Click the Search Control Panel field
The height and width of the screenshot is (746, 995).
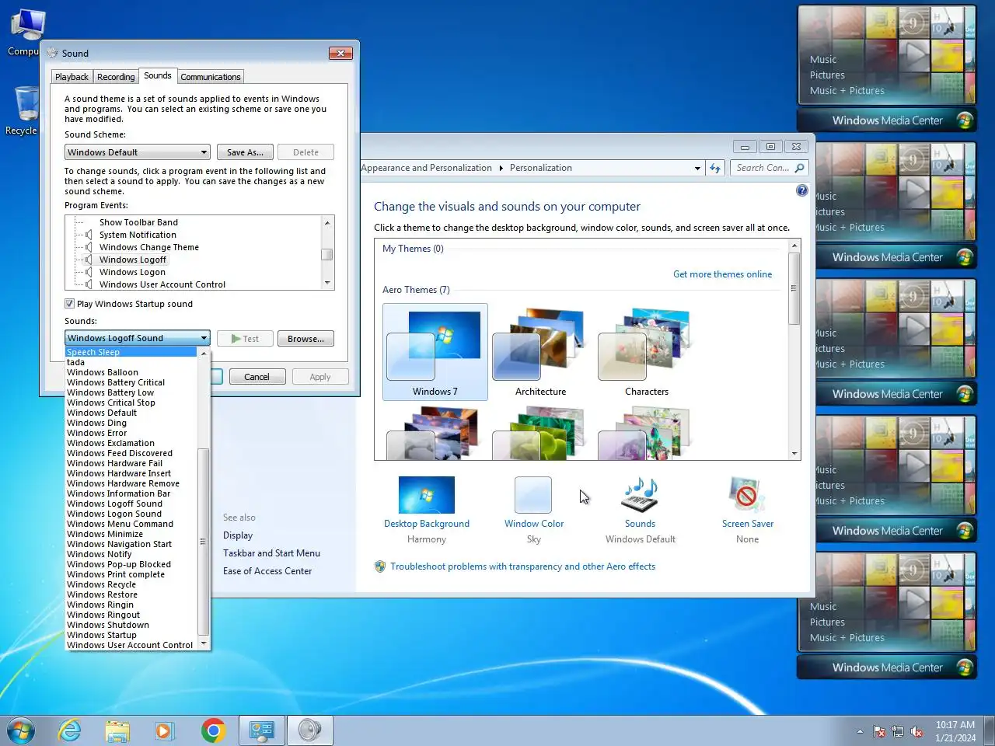[763, 168]
